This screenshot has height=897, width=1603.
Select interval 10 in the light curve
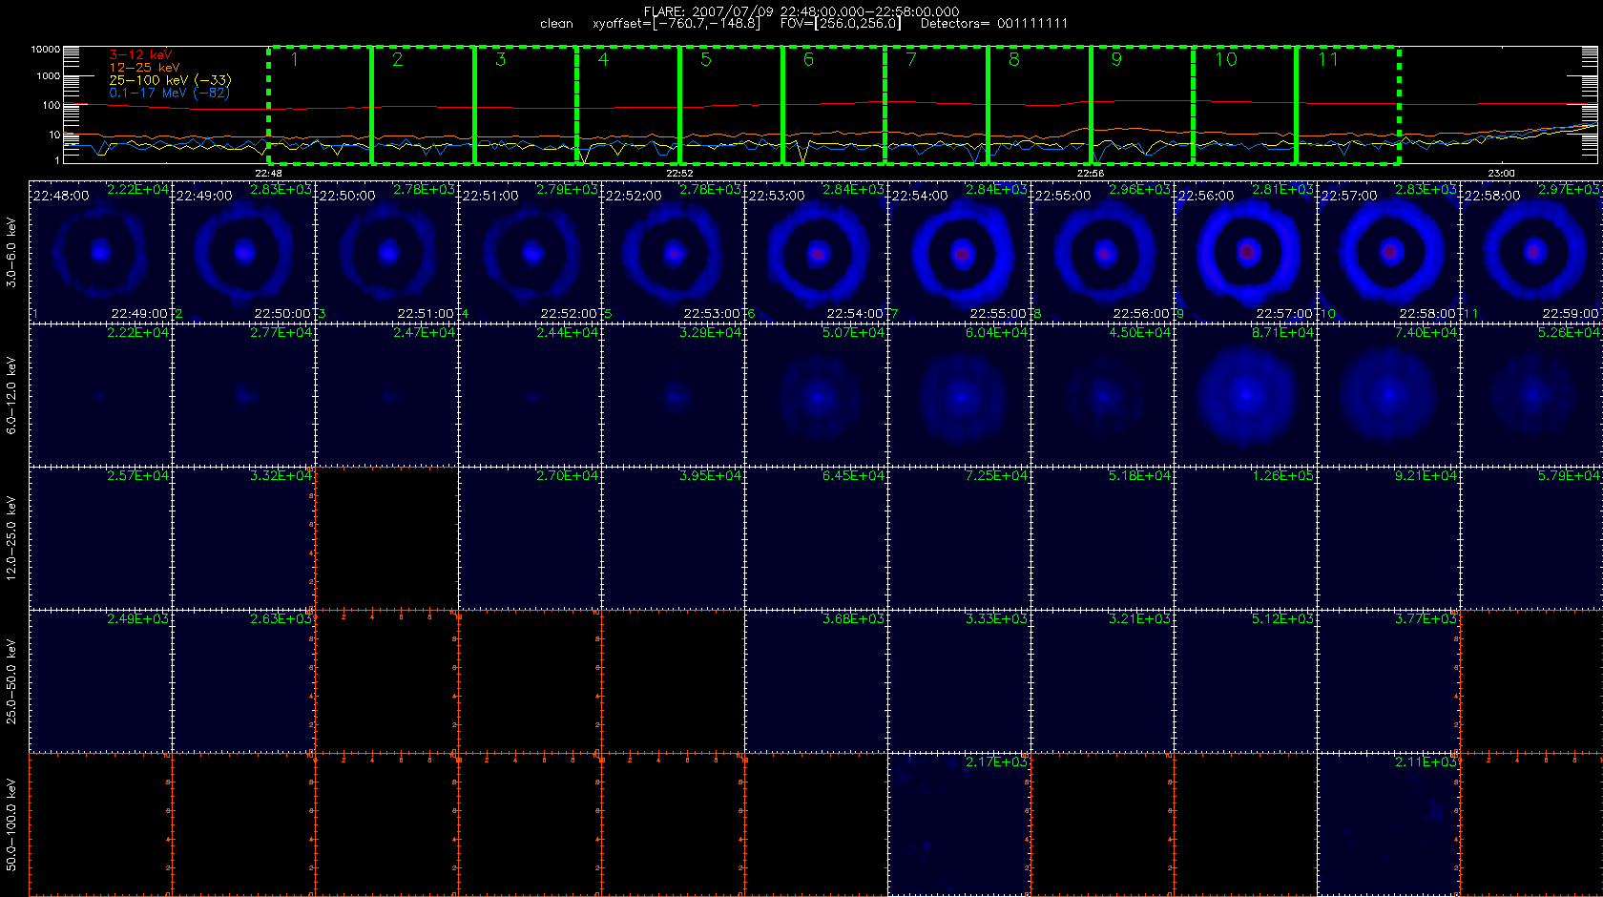click(1245, 105)
